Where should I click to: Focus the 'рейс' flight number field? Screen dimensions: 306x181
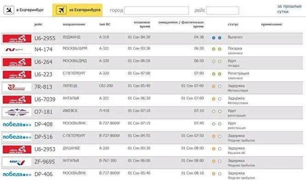click(x=222, y=11)
